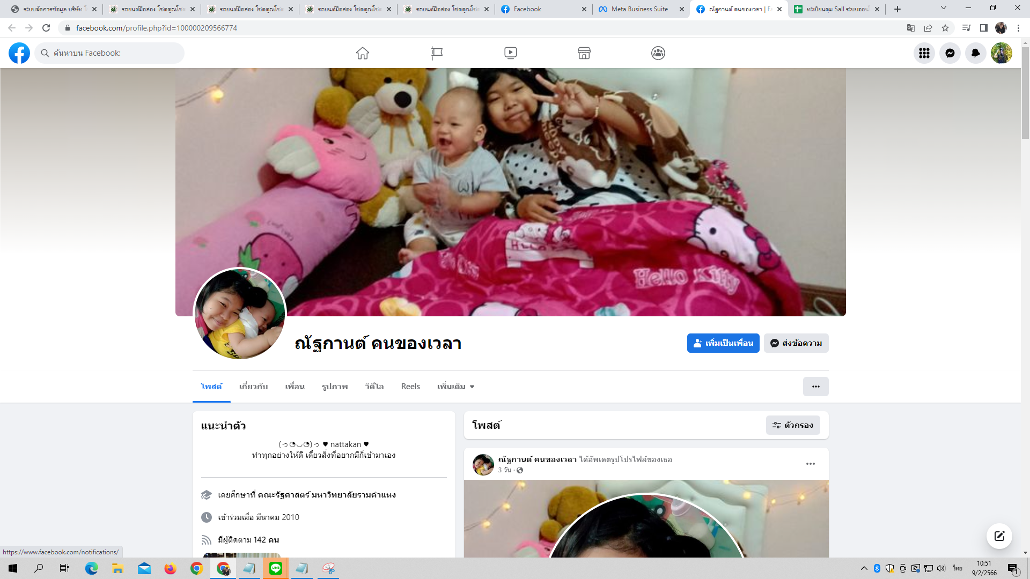This screenshot has height=579, width=1030.
Task: Click the round profile picture thumbnail
Action: (239, 314)
